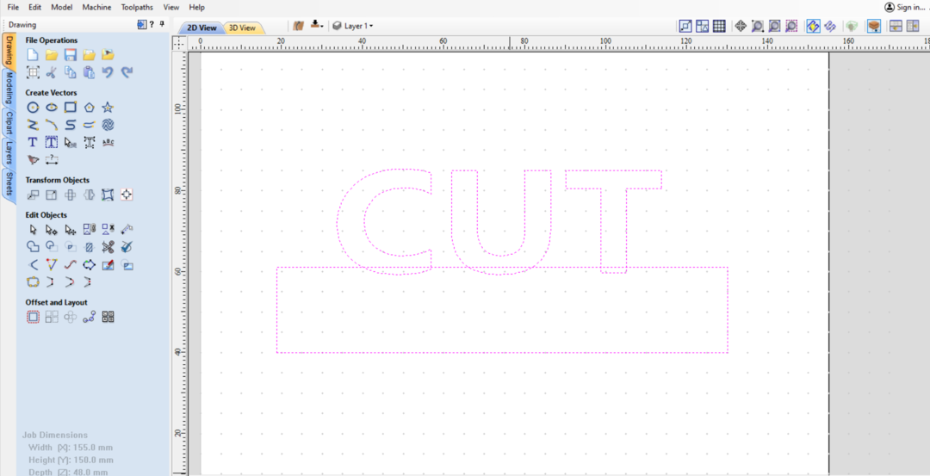The width and height of the screenshot is (930, 476).
Task: Pick the Draw Text tool
Action: pyautogui.click(x=33, y=142)
